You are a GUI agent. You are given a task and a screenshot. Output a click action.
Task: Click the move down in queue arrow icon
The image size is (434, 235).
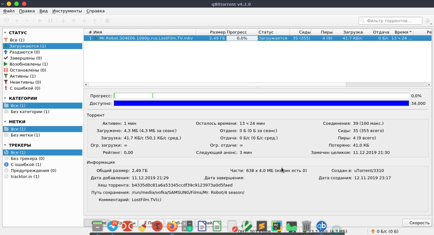(x=84, y=21)
